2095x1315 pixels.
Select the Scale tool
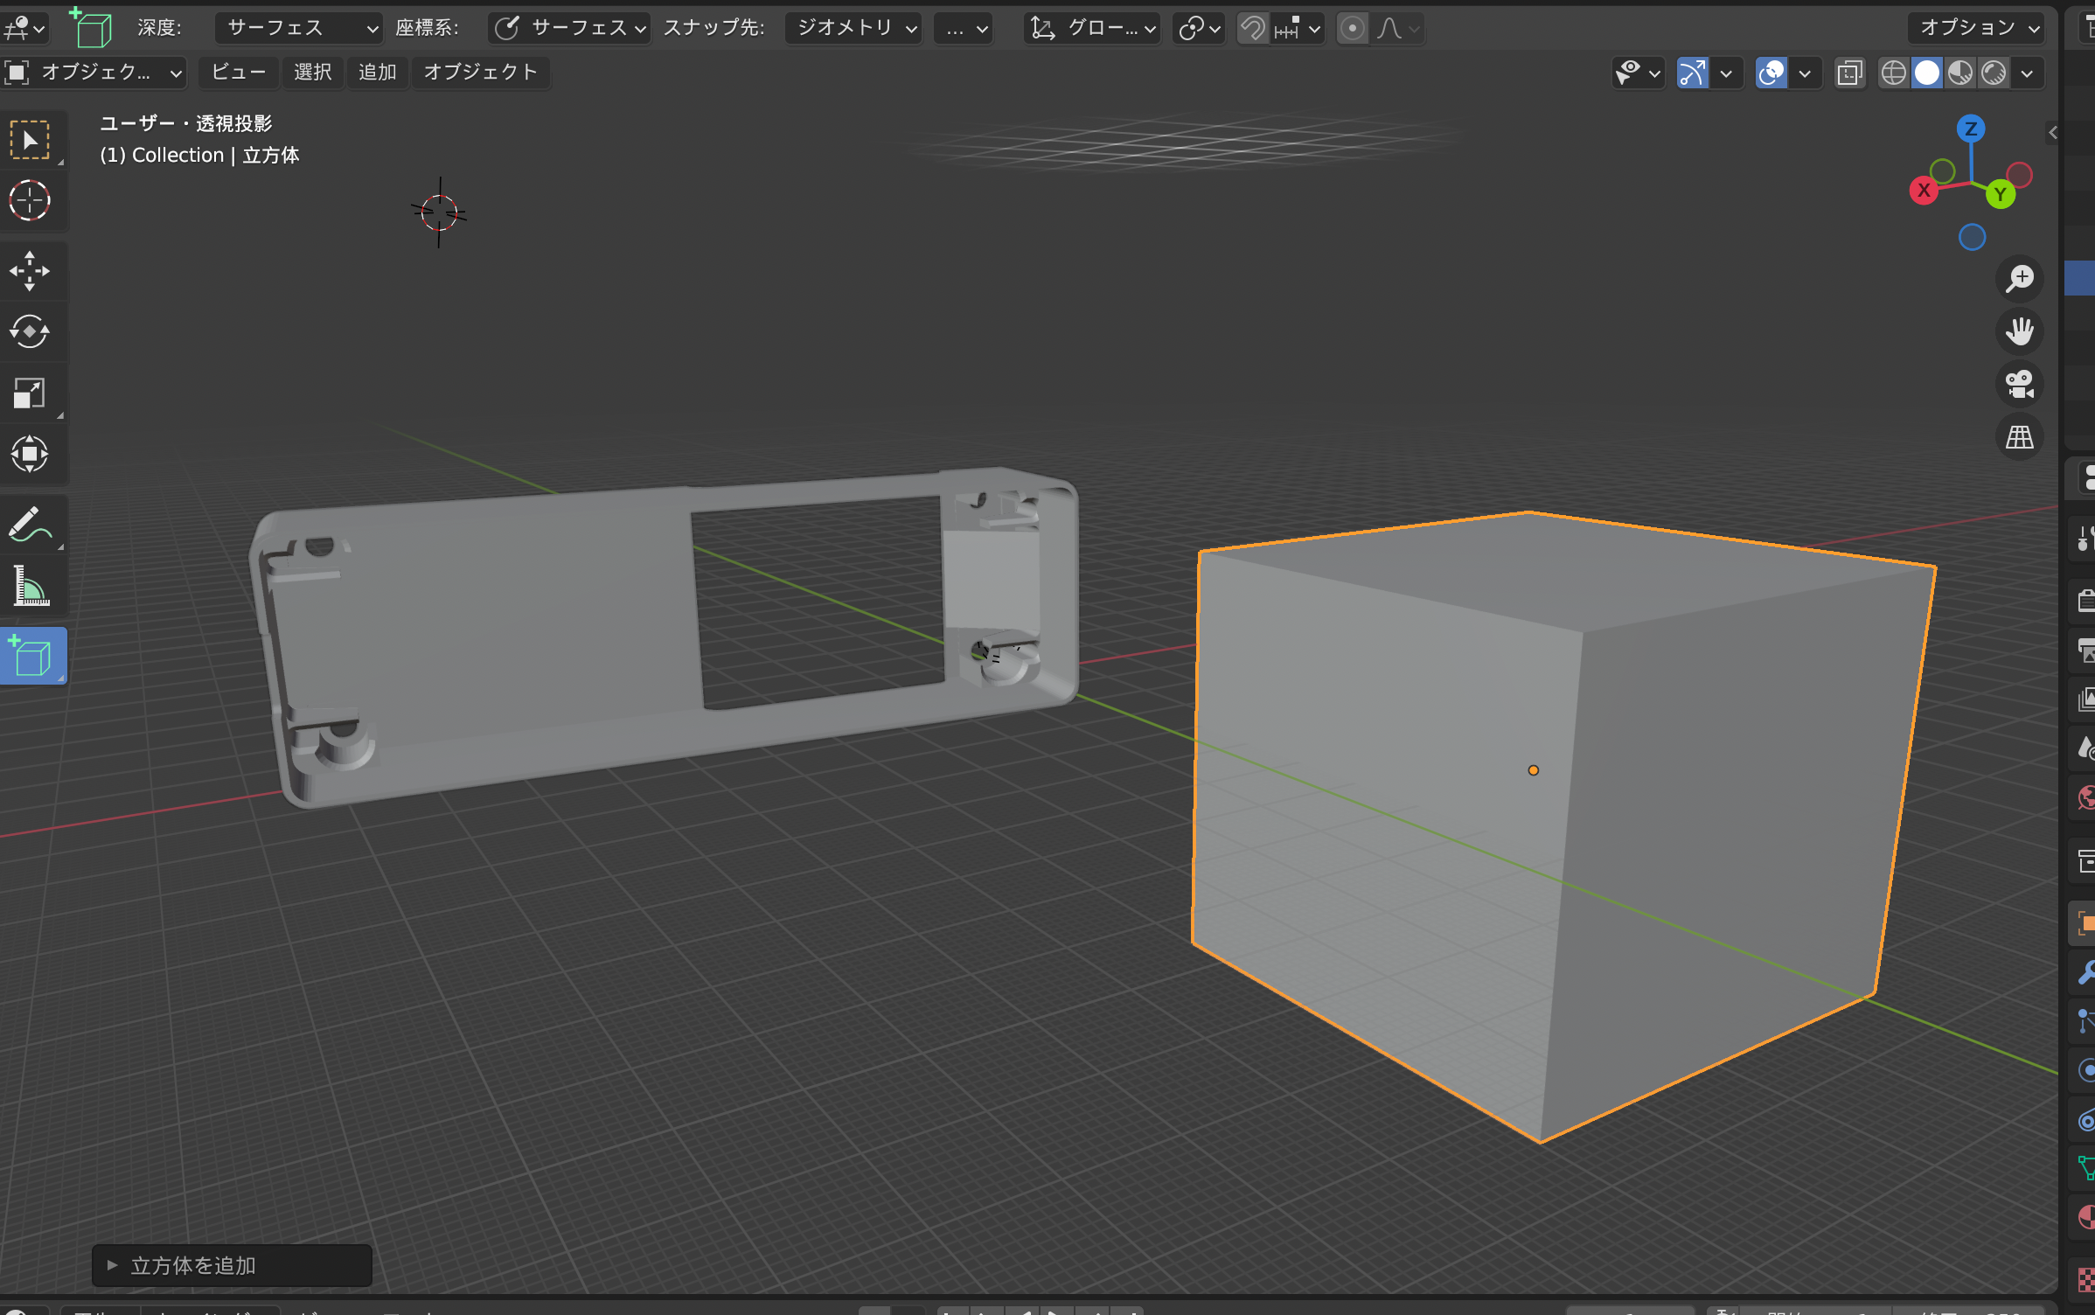pos(30,393)
